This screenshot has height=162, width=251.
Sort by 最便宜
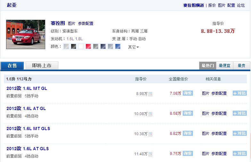[x=225, y=66]
